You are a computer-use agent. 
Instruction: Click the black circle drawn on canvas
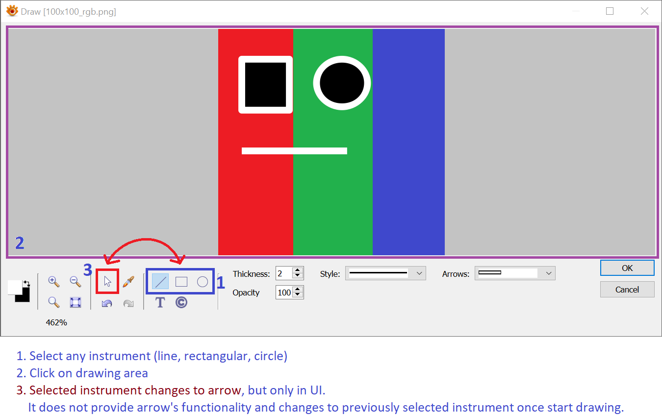342,83
